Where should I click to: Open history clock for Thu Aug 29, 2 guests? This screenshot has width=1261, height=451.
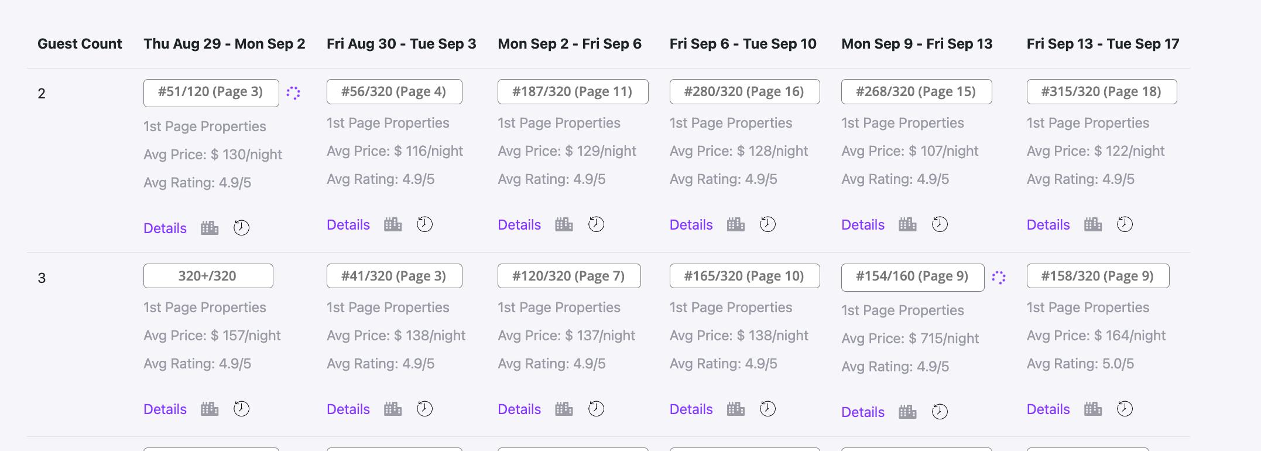(x=241, y=228)
